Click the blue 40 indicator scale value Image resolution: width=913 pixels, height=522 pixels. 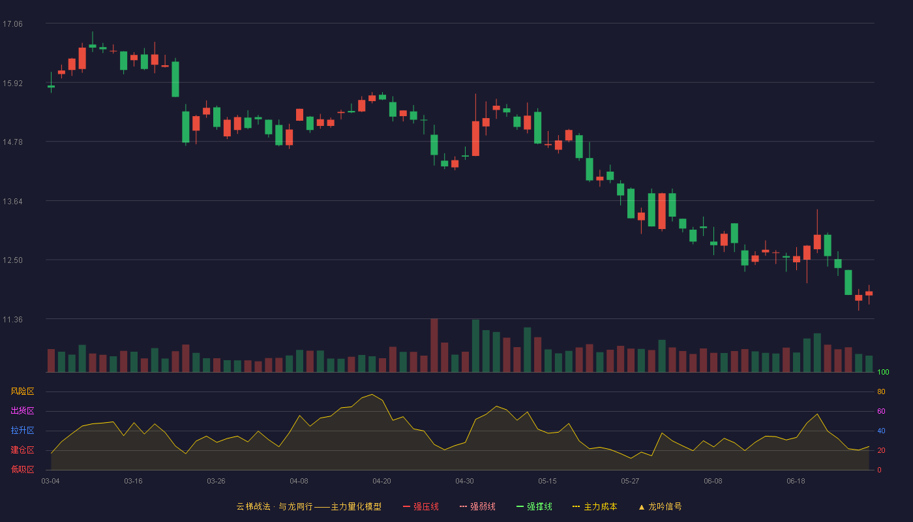point(881,431)
